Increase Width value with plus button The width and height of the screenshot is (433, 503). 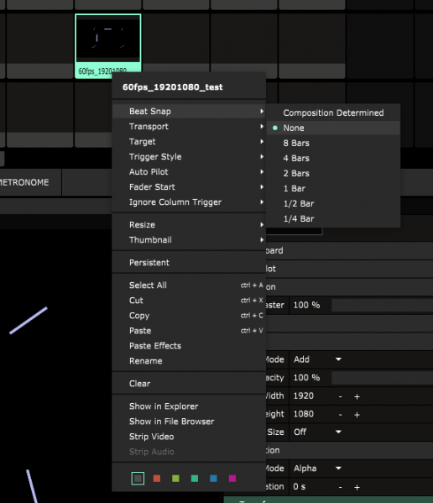coord(357,396)
